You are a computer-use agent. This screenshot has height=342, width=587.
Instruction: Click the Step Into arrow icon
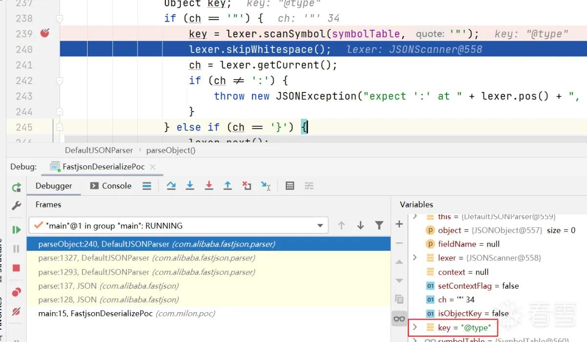coord(190,185)
